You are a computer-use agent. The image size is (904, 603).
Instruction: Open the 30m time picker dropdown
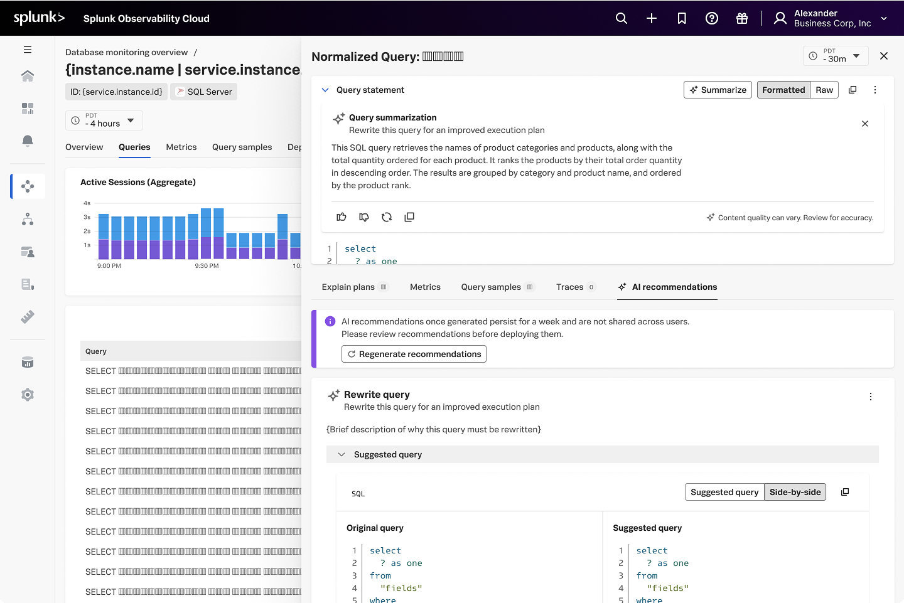(835, 56)
